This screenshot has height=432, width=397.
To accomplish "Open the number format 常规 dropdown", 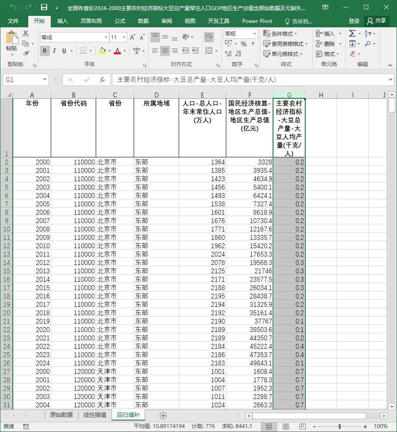I will tap(255, 34).
